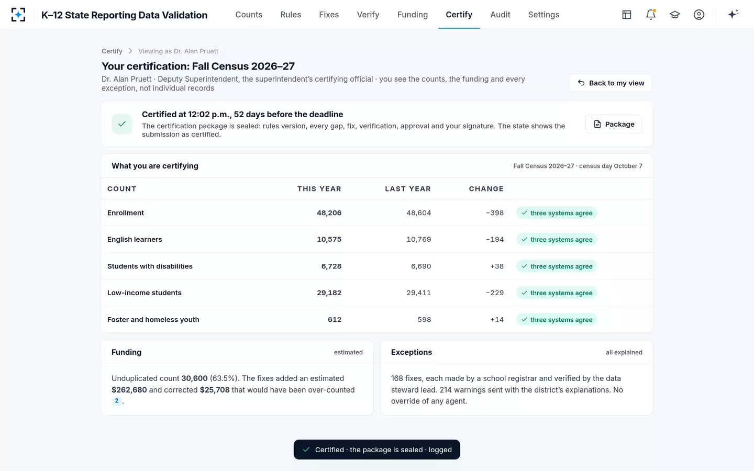This screenshot has height=471, width=754.
Task: Click Students with disabilities agreement badge
Action: (x=557, y=266)
